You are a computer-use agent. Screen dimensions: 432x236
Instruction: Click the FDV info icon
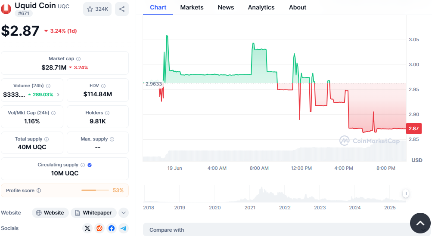(x=103, y=86)
